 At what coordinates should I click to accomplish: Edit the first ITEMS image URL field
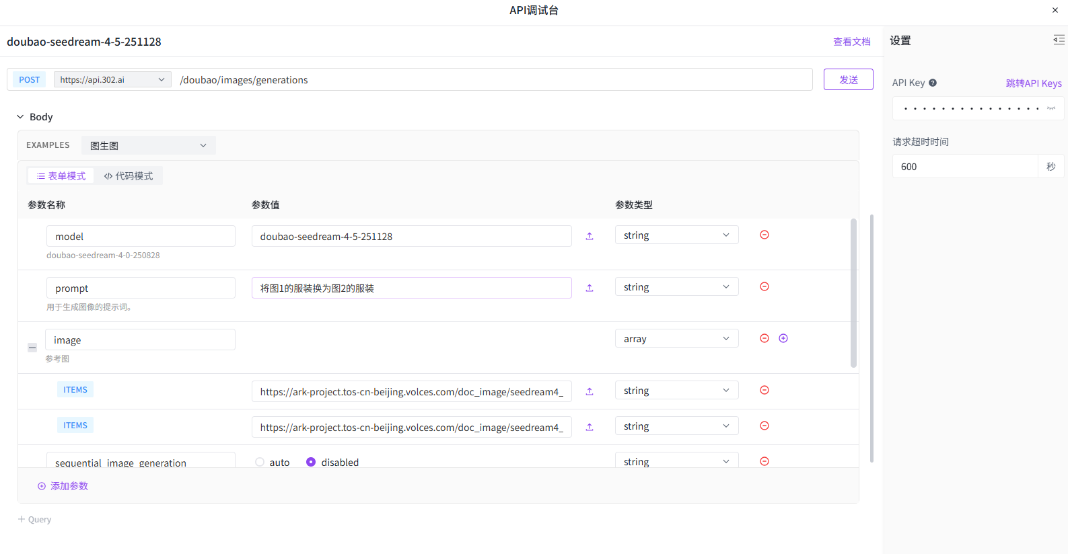coord(412,391)
